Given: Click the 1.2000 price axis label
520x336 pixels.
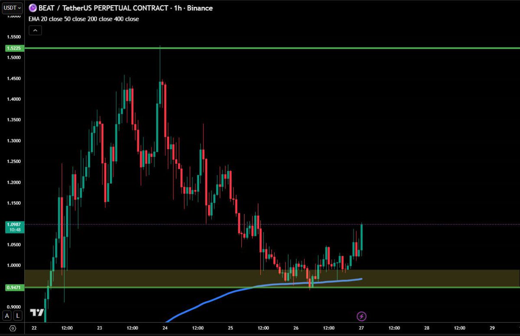Looking at the screenshot, I should click(14, 182).
